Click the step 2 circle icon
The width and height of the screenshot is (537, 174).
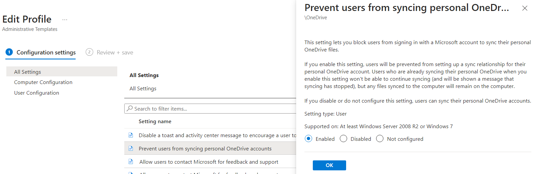point(89,52)
